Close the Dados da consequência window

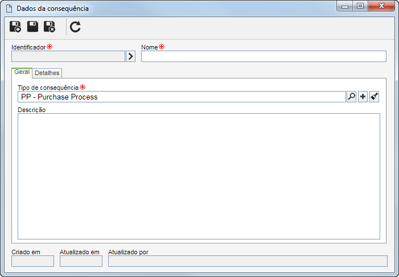[381, 6]
